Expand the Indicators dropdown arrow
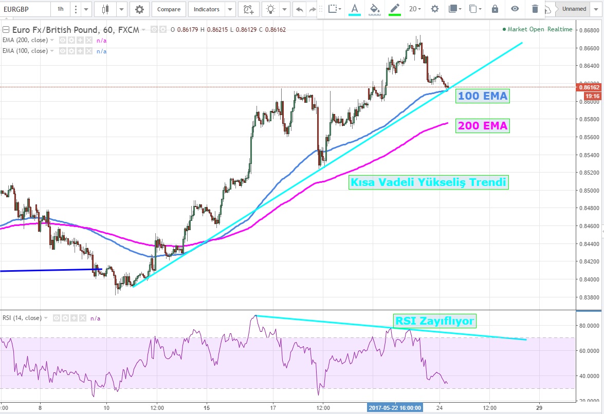 [230, 9]
